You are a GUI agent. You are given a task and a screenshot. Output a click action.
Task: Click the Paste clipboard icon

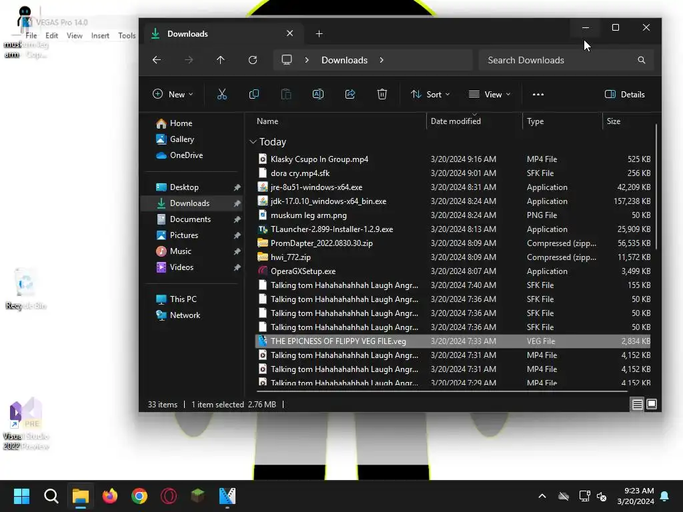click(286, 94)
